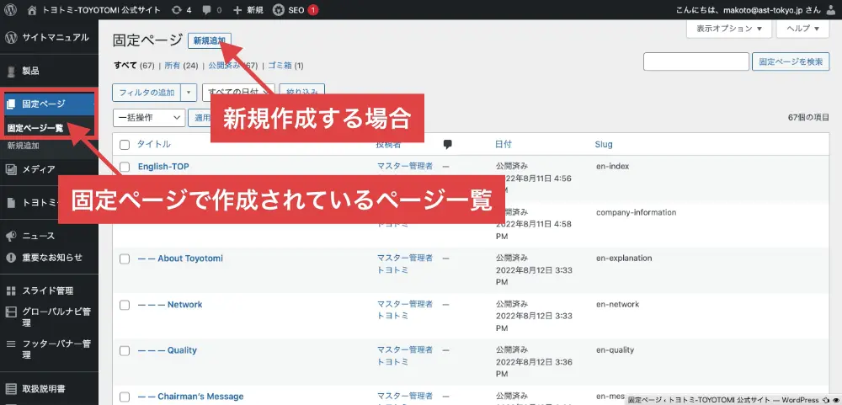
Task: Open メディア in the sidebar
Action: click(x=38, y=169)
